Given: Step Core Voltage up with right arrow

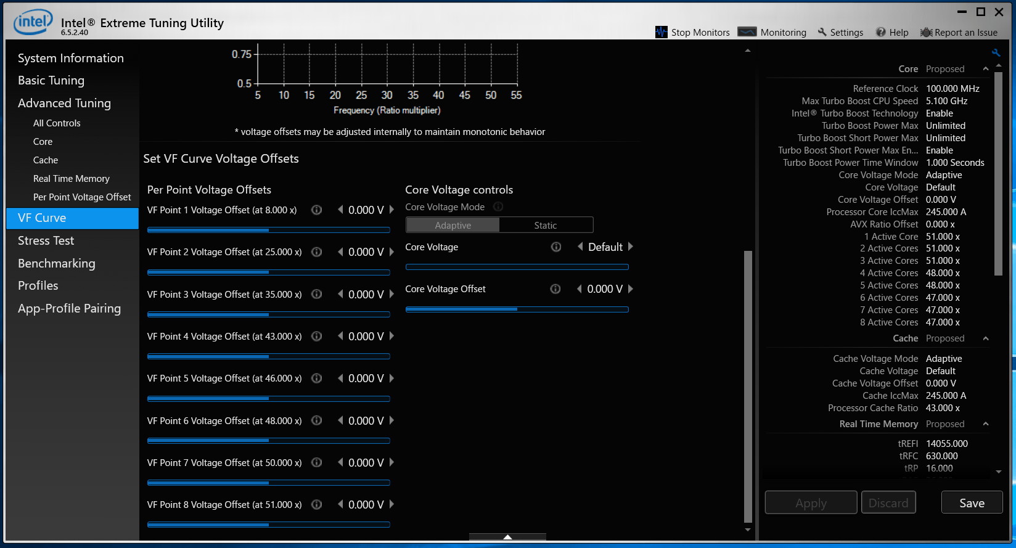Looking at the screenshot, I should click(x=631, y=247).
